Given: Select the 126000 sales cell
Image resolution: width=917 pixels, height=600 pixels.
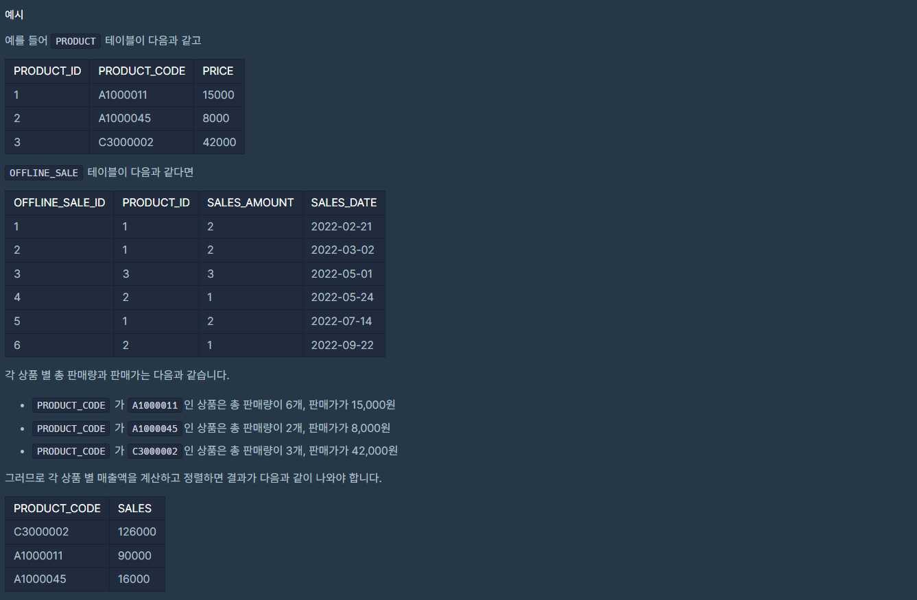Looking at the screenshot, I should [x=136, y=532].
